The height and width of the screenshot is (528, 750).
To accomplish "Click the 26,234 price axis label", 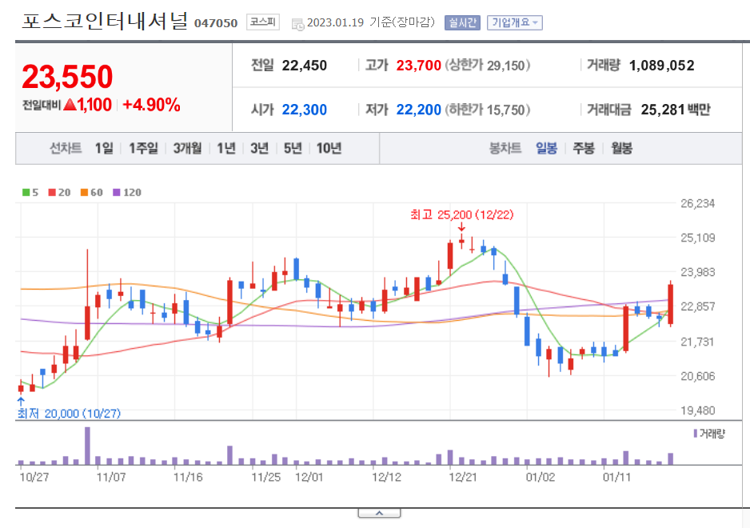I will pyautogui.click(x=697, y=203).
